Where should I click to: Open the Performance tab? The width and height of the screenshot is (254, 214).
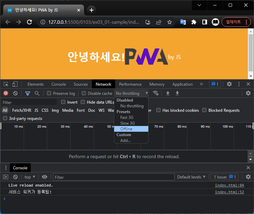coord(130,84)
